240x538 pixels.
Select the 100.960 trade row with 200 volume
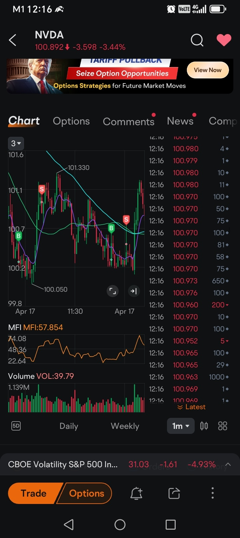[x=189, y=305]
